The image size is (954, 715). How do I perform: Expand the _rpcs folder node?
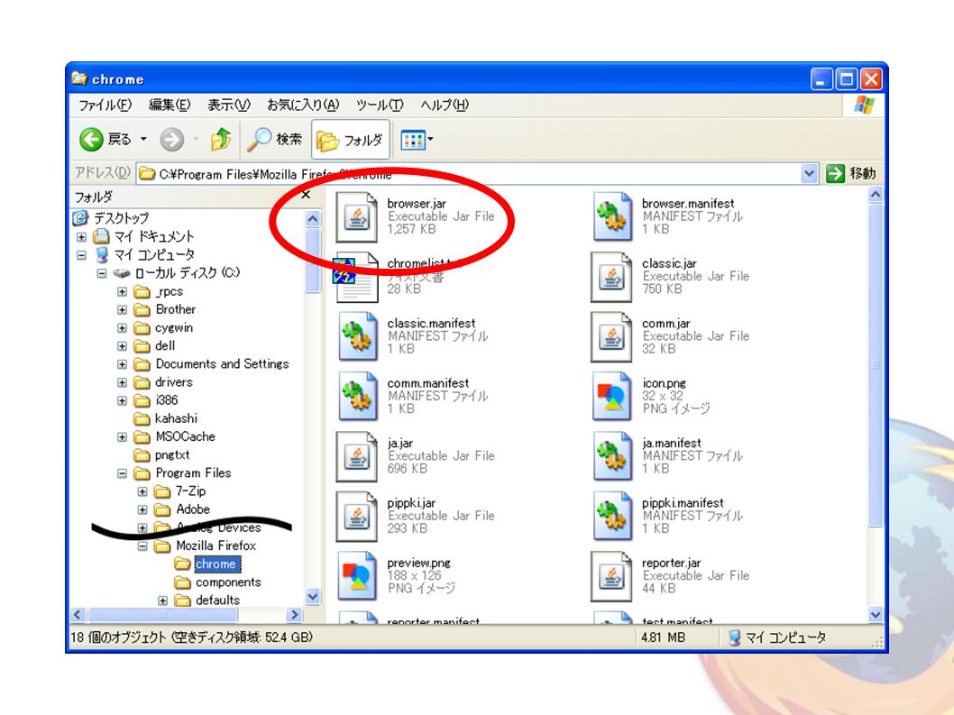click(123, 291)
